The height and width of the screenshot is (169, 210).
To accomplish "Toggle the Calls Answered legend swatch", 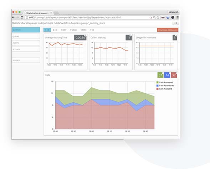I will click(158, 82).
